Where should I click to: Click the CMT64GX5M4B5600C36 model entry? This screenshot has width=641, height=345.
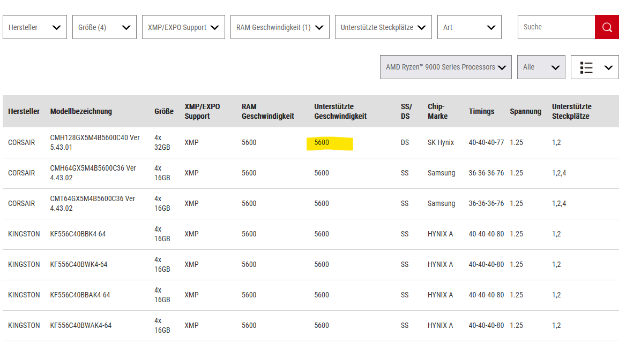coord(93,203)
